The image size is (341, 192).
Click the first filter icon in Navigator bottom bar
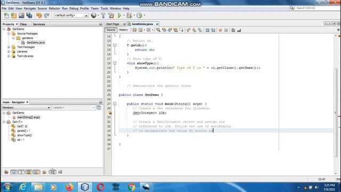pyautogui.click(x=6, y=172)
